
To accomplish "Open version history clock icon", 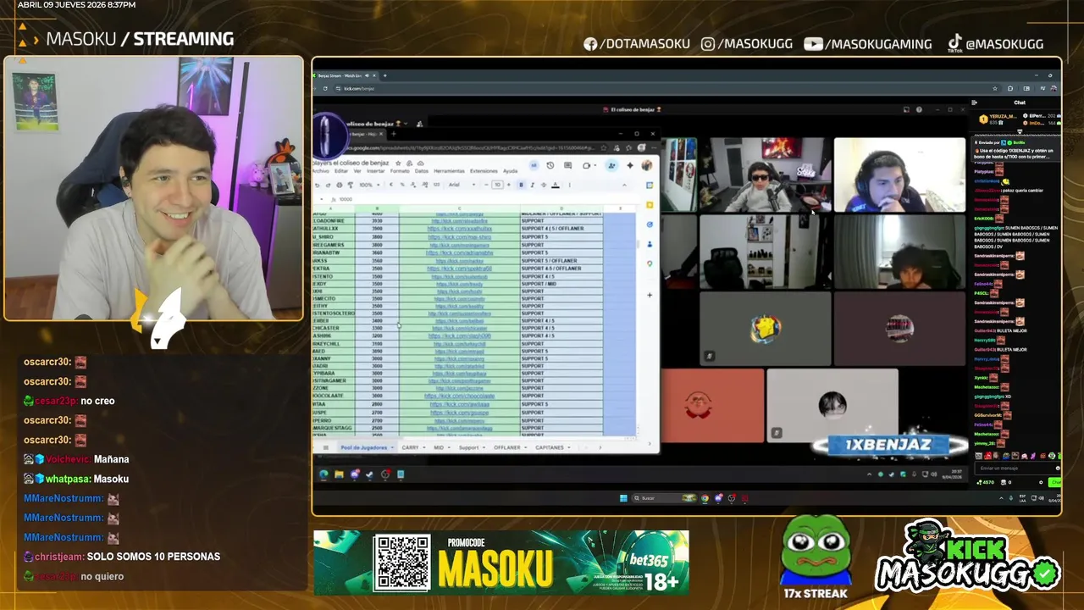I will 550,165.
